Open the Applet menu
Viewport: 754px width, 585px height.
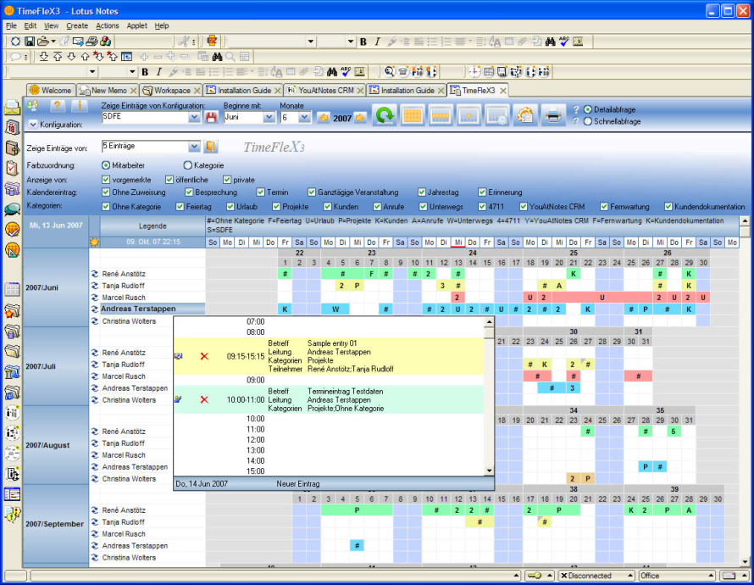(x=137, y=25)
